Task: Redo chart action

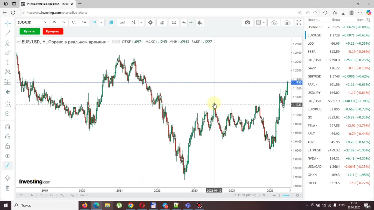Action: [191, 22]
